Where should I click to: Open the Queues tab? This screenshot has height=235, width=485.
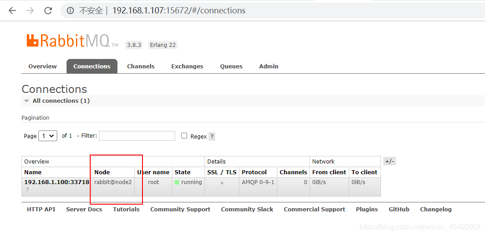point(231,66)
